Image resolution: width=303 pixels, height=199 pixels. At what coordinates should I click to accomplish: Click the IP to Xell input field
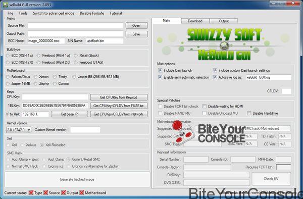click(x=35, y=114)
